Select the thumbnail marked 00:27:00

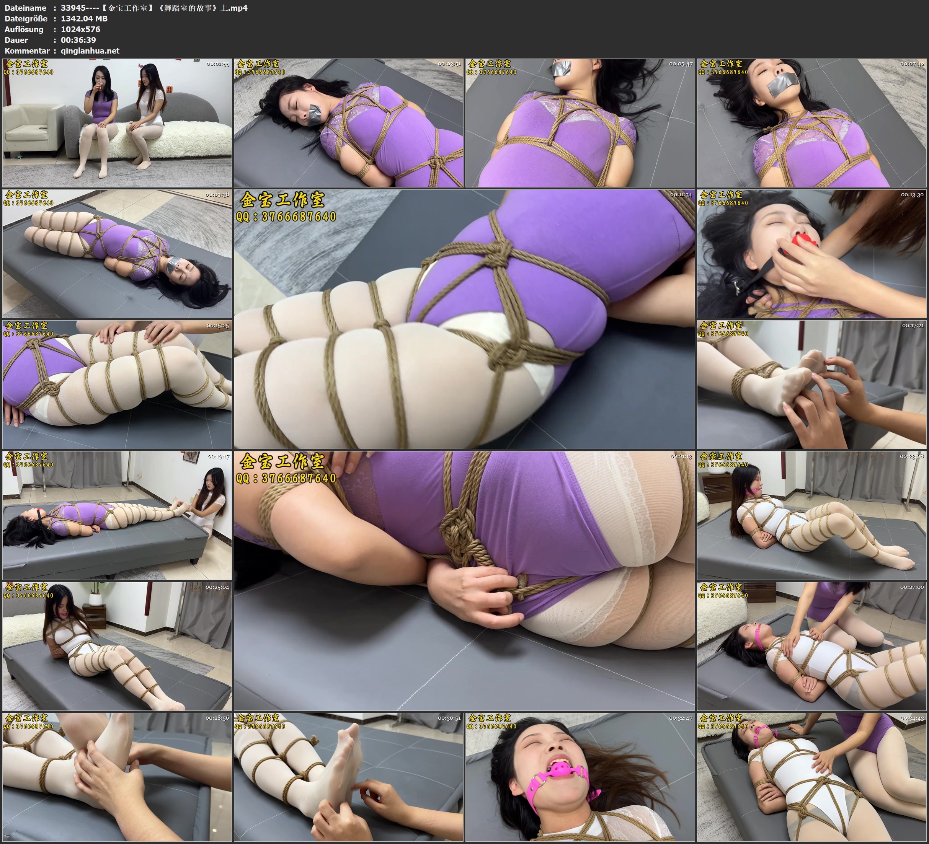[811, 646]
